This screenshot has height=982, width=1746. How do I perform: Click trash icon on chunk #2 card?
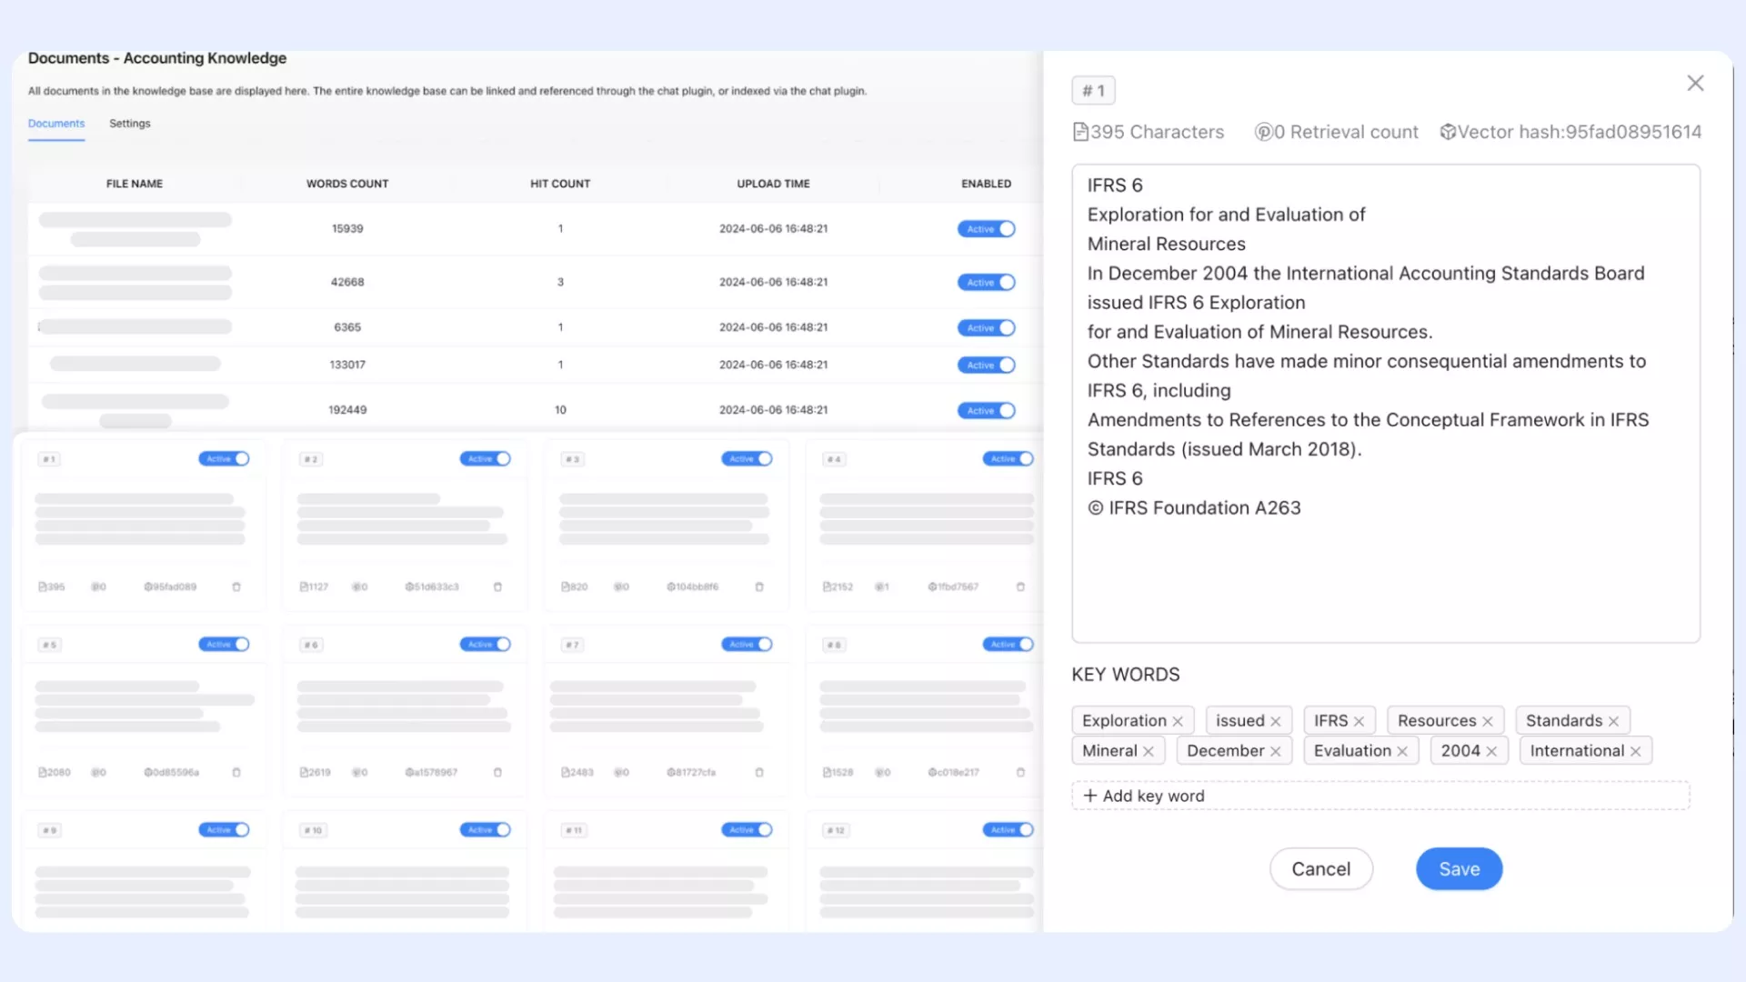pos(497,586)
